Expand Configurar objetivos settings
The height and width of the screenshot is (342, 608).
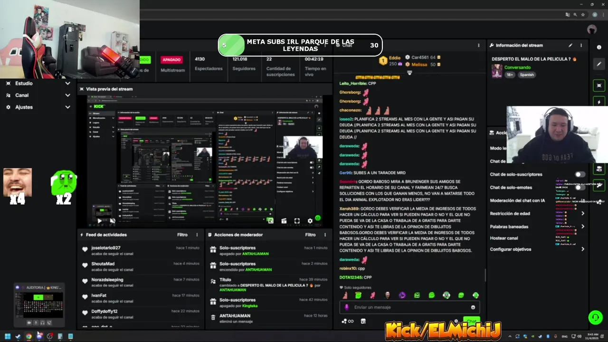583,249
